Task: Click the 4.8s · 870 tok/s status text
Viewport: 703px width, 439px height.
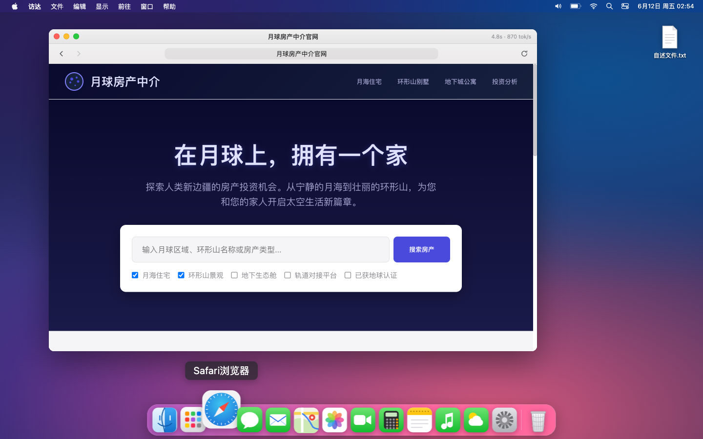Action: click(x=511, y=37)
